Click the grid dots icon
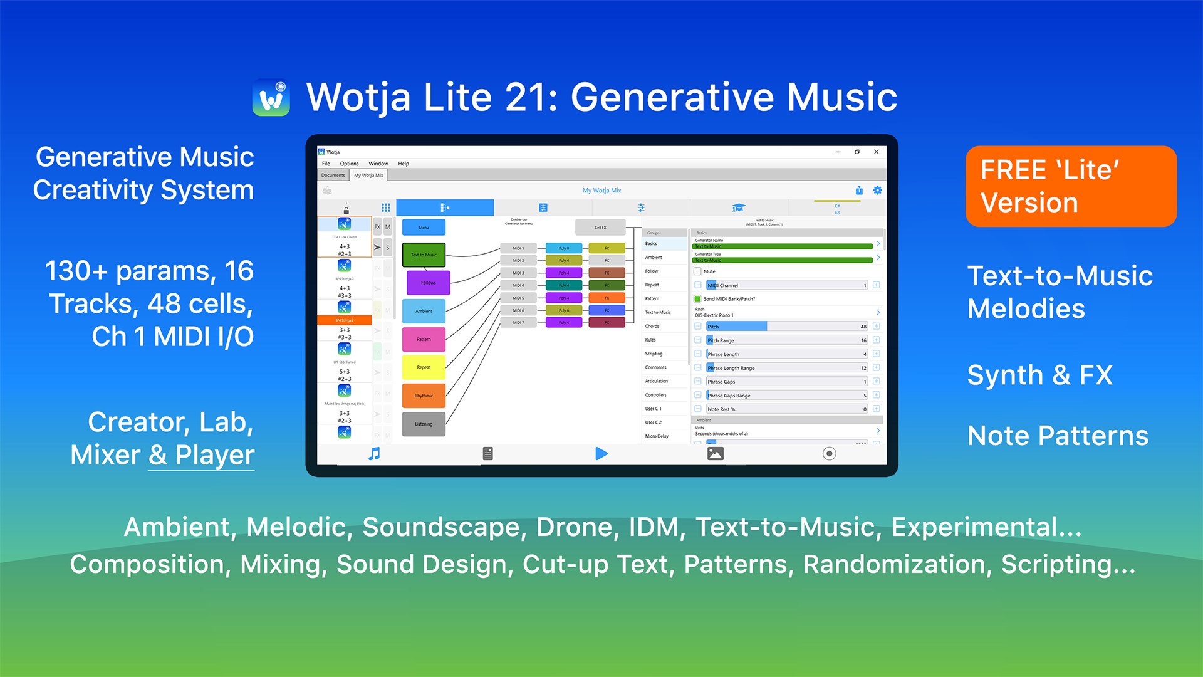 [386, 207]
